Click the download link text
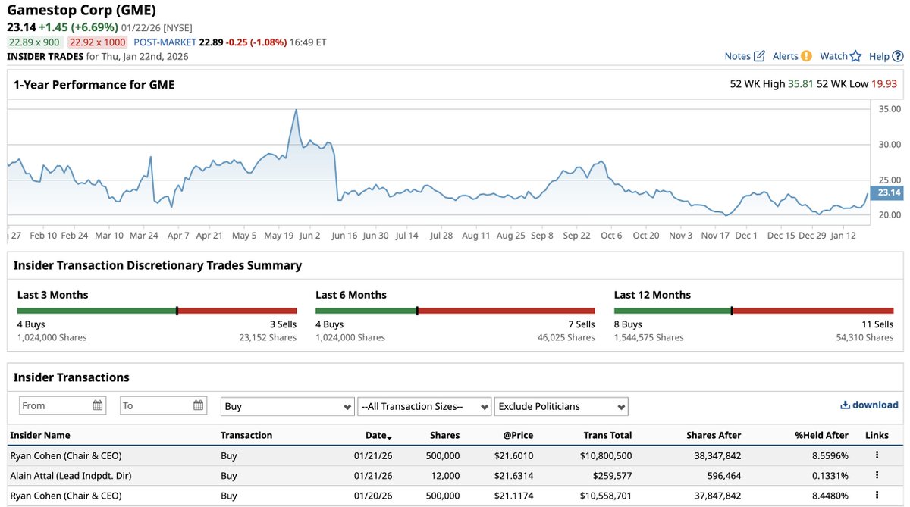 [875, 405]
